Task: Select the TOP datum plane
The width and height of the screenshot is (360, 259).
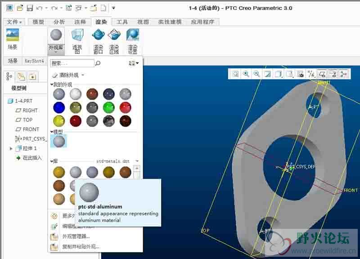Action: [x=24, y=120]
